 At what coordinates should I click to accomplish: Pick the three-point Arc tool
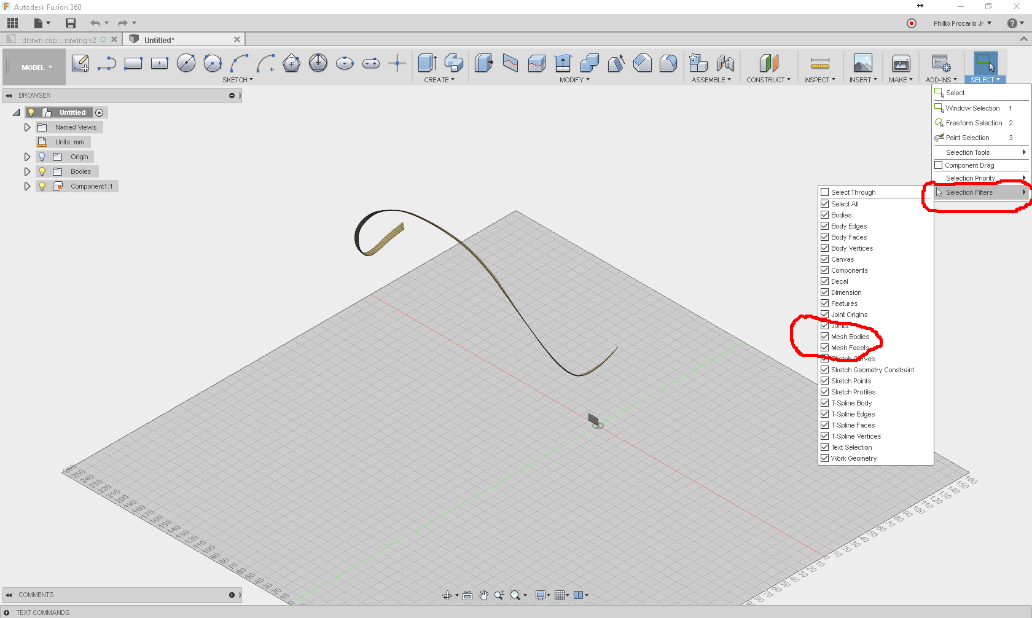pos(239,63)
